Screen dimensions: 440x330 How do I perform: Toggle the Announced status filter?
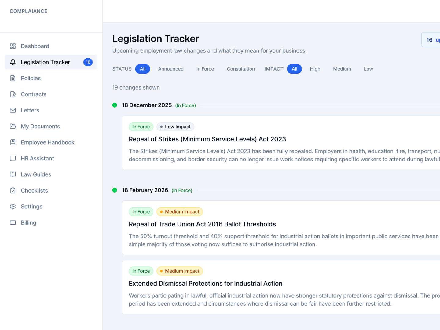click(x=171, y=69)
